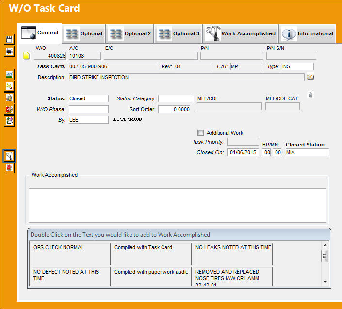The width and height of the screenshot is (342, 309).
Task: Click the floppy disk Save icon
Action: pyautogui.click(x=9, y=39)
